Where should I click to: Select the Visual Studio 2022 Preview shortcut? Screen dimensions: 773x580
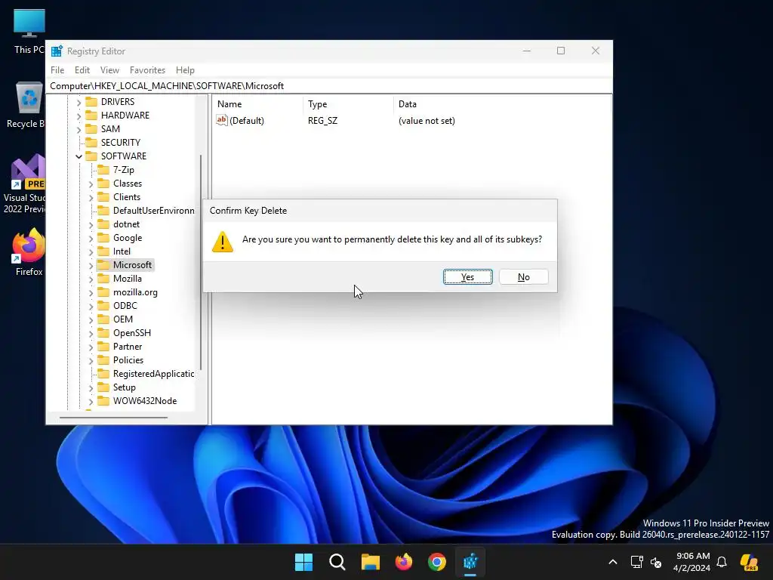(26, 184)
